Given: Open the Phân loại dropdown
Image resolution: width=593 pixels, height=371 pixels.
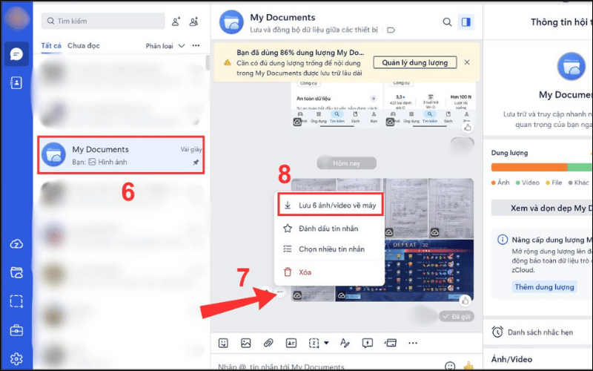Looking at the screenshot, I should click(x=165, y=46).
